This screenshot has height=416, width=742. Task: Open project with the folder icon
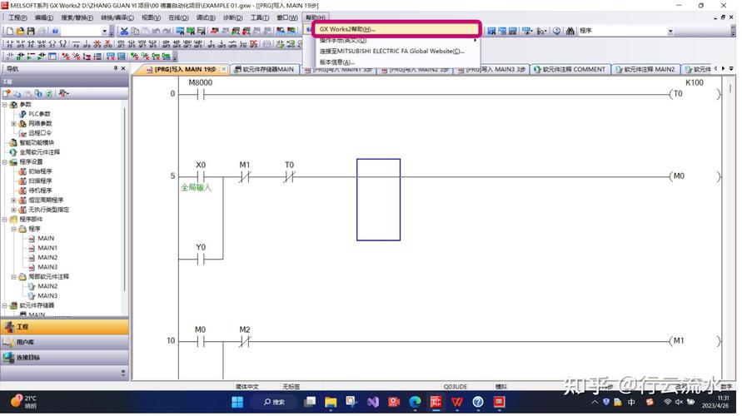tap(21, 31)
